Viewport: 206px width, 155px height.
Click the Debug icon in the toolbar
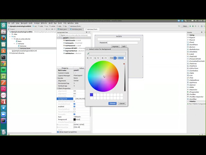coord(193,26)
